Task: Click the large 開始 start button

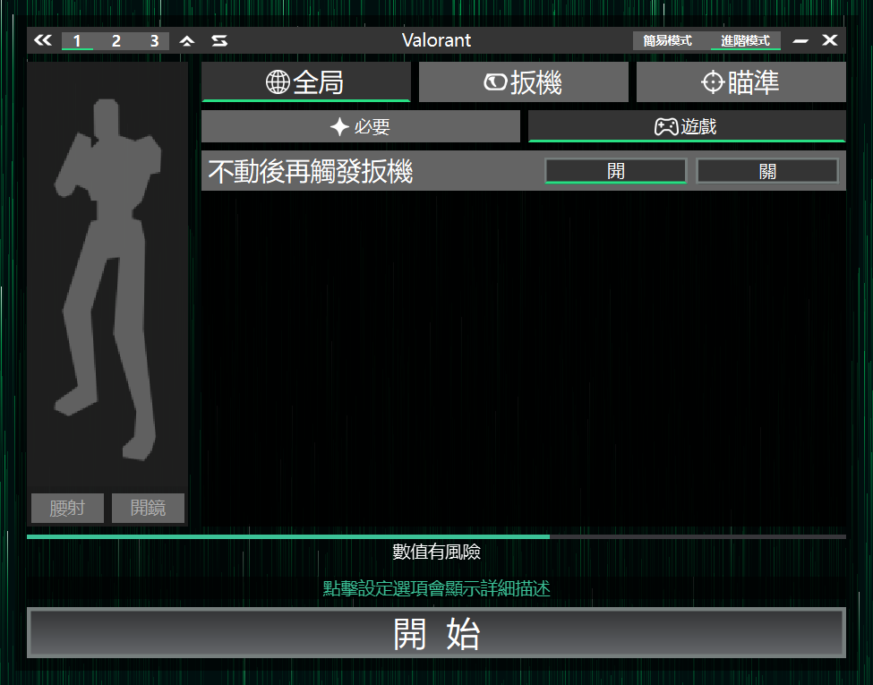Action: [x=436, y=633]
